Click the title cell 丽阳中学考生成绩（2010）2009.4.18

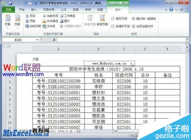(106, 69)
